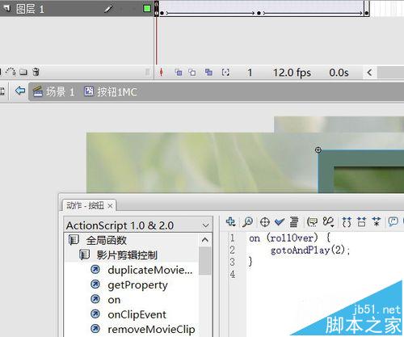The width and height of the screenshot is (404, 337).
Task: Click line number 4 in the script gutter
Action: pos(233,274)
